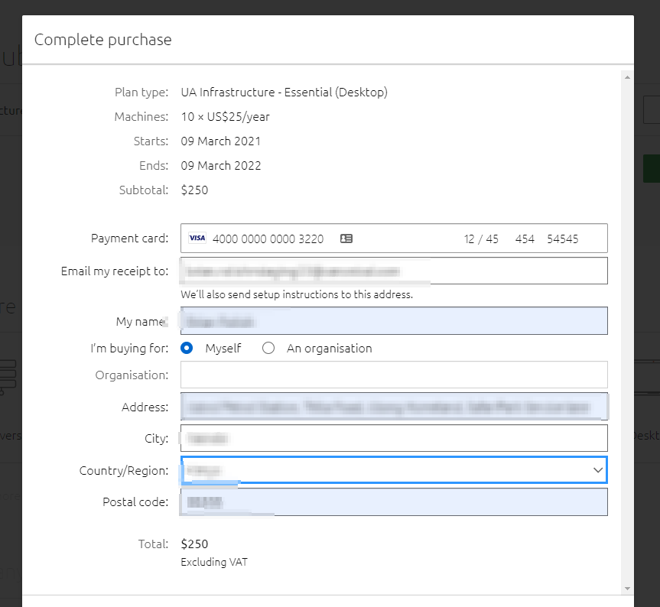Open the Country/Region dropdown
This screenshot has width=660, height=607.
pyautogui.click(x=394, y=470)
